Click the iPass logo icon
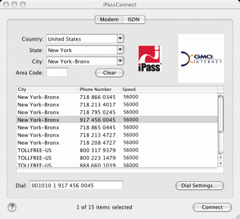This screenshot has height=219, width=240. [150, 59]
